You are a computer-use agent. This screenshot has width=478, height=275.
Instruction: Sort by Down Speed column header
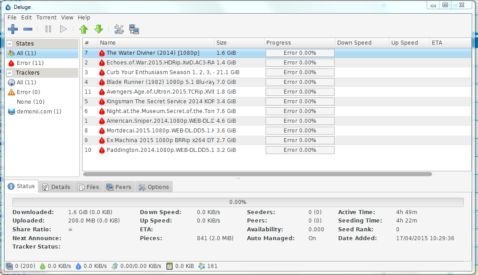(362, 43)
